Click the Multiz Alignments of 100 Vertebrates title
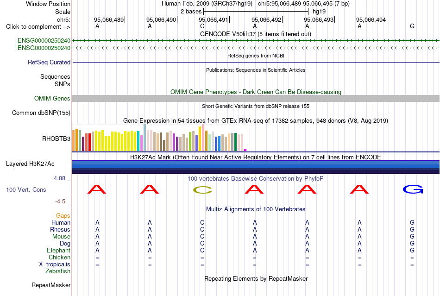440x296 pixels. pyautogui.click(x=256, y=209)
